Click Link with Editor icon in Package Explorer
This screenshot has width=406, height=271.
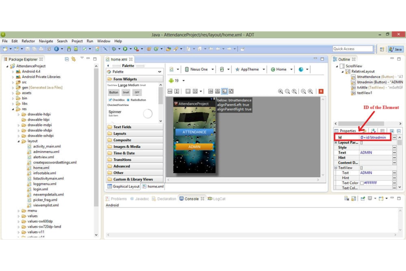(x=74, y=59)
